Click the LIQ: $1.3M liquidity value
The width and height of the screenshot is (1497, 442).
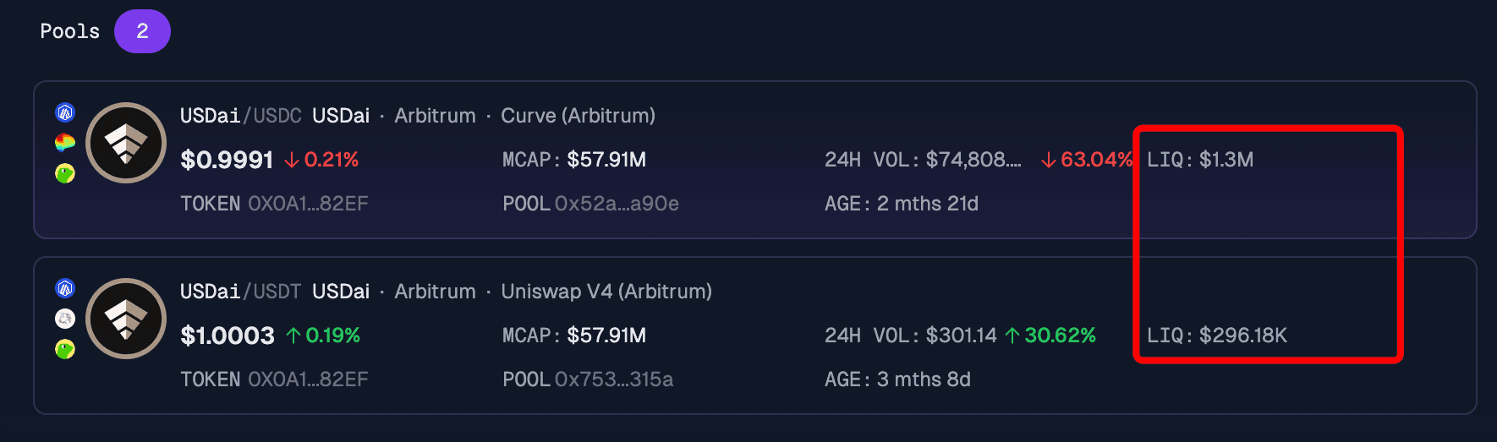pyautogui.click(x=1200, y=160)
